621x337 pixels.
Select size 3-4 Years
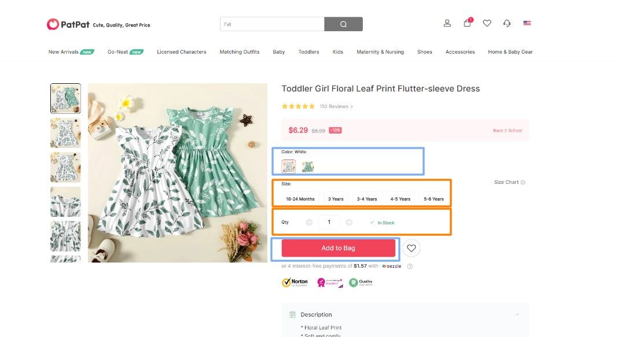(367, 199)
